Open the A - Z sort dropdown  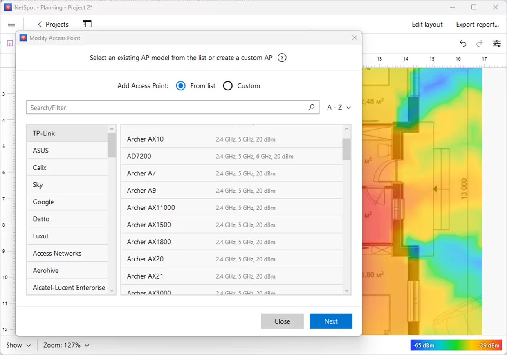[338, 107]
